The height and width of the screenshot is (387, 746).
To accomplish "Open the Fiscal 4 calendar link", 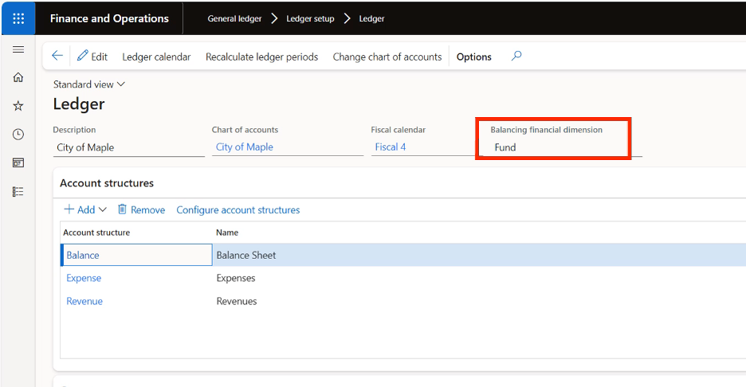I will [390, 147].
